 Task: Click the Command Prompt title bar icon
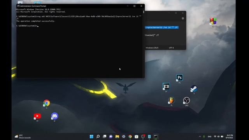click(x=18, y=6)
